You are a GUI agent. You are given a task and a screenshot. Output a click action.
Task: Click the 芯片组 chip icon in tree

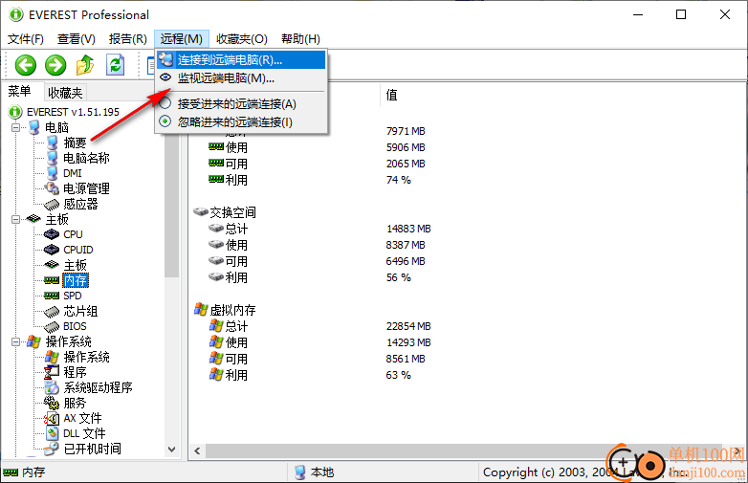tap(52, 312)
